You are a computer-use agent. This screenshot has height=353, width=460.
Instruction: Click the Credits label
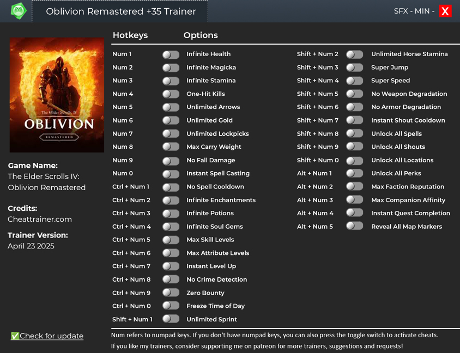22,209
